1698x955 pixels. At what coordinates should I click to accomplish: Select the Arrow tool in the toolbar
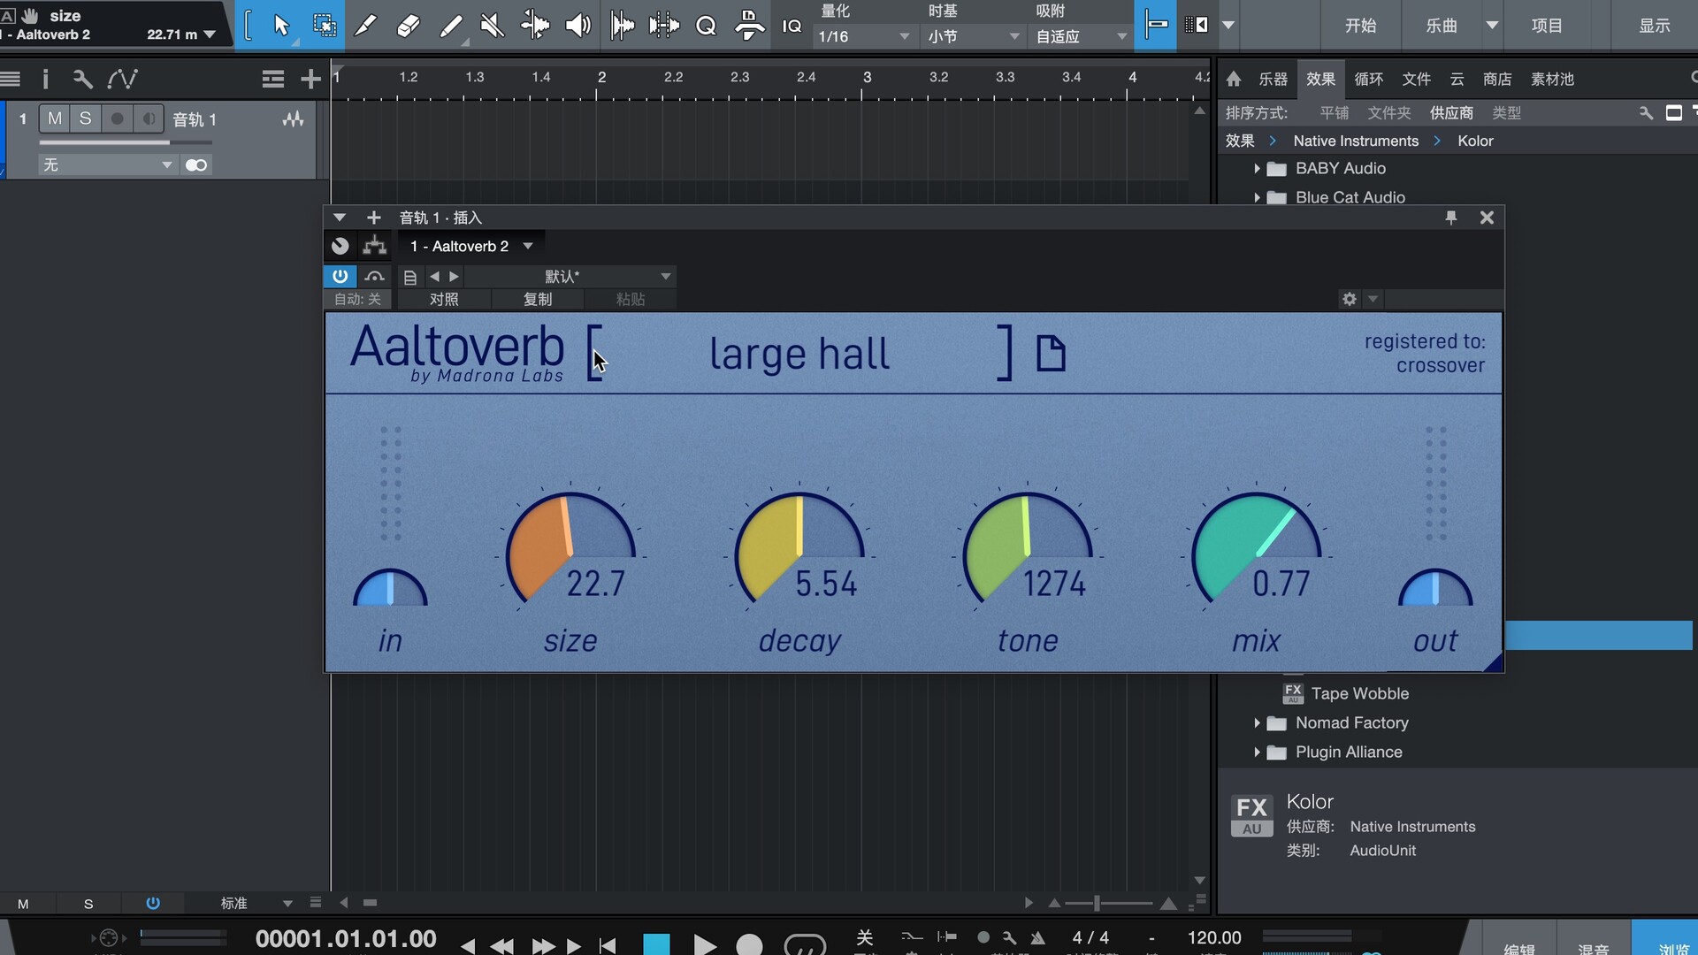pyautogui.click(x=281, y=26)
